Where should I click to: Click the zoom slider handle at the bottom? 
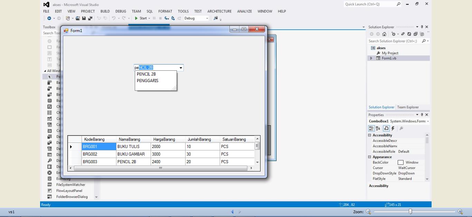pyautogui.click(x=410, y=211)
